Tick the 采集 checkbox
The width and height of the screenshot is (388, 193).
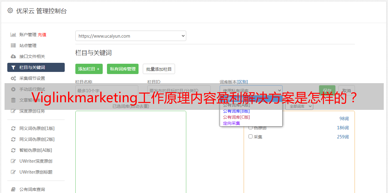pyautogui.click(x=251, y=137)
